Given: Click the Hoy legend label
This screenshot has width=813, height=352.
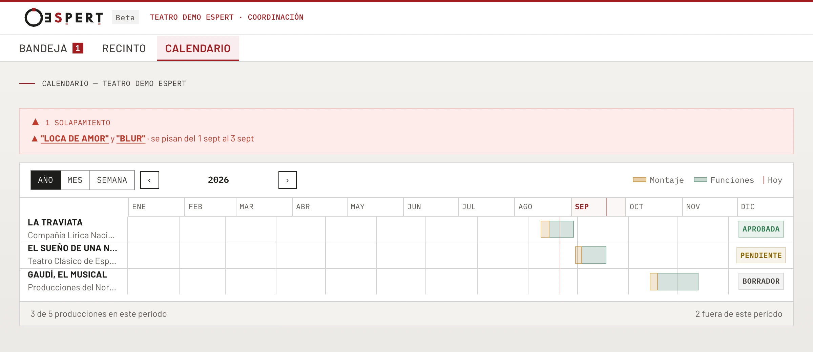Looking at the screenshot, I should pyautogui.click(x=775, y=180).
